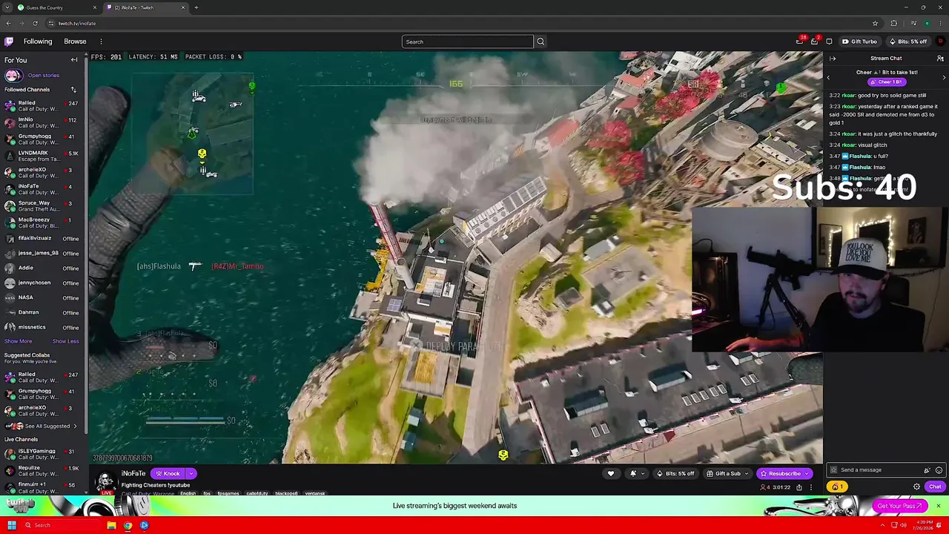The width and height of the screenshot is (949, 534).
Task: Close the live streaming weekend banner
Action: [x=938, y=506]
